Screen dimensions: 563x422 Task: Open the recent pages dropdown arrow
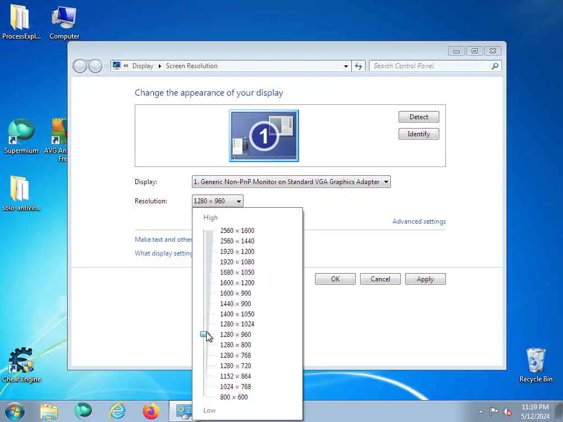[x=106, y=66]
